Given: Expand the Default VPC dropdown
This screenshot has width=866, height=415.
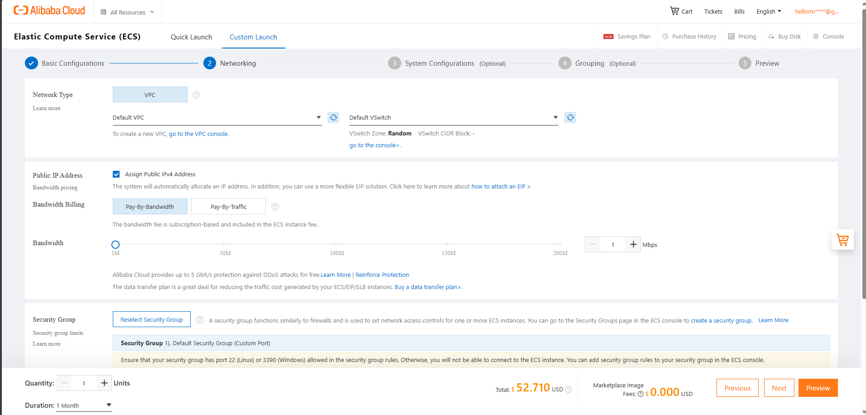Looking at the screenshot, I should click(x=217, y=118).
